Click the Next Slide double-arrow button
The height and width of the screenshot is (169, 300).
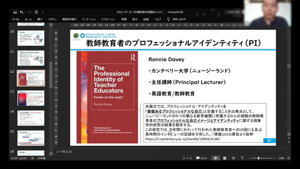pyautogui.click(x=289, y=142)
